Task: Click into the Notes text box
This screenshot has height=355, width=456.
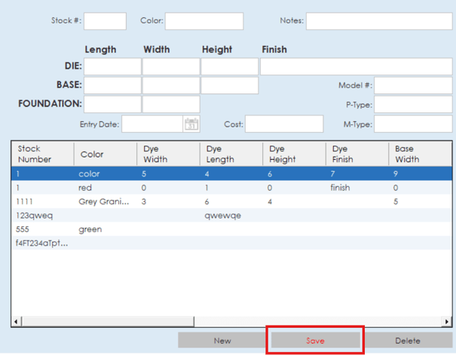Action: [378, 21]
